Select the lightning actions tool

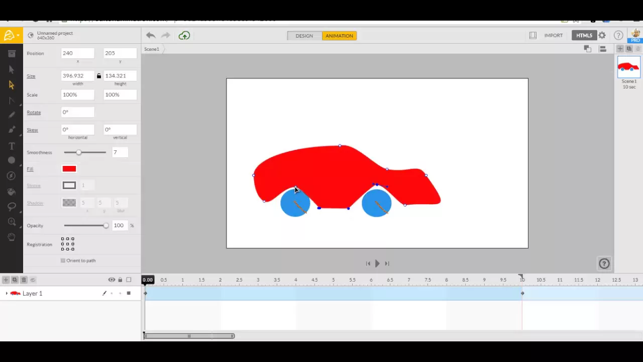(12, 175)
